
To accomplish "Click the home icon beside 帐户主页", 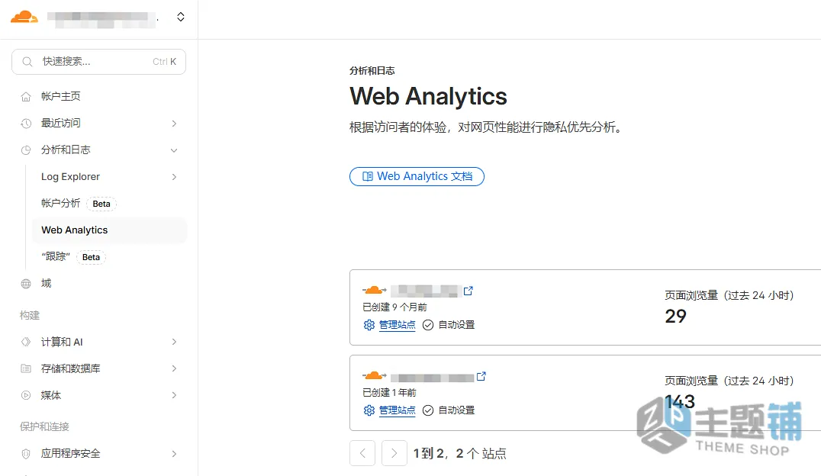I will tap(26, 97).
